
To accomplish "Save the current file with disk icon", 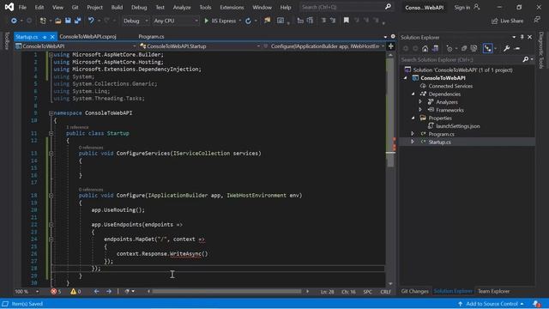I will click(x=68, y=21).
